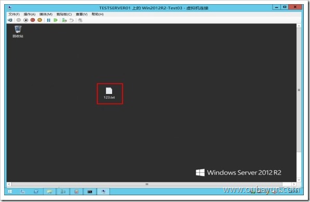Open the 操作(A) menu

[30, 14]
